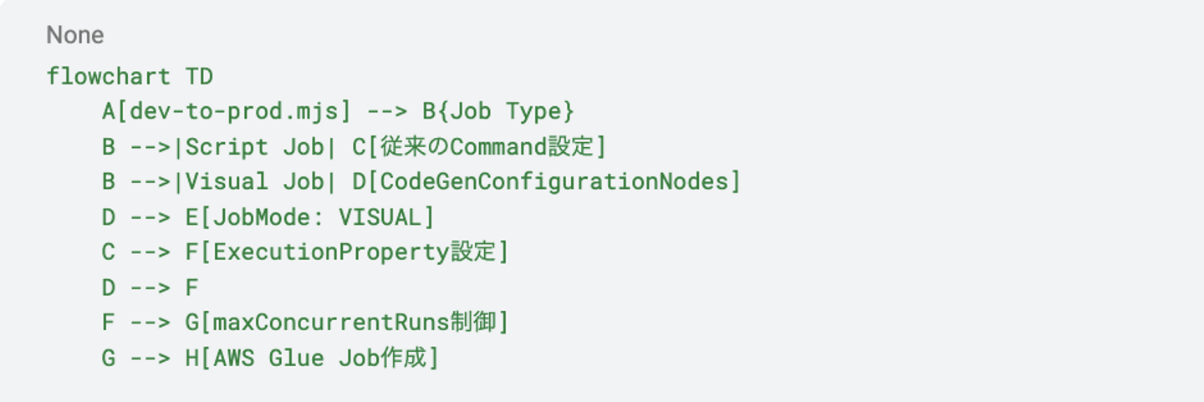This screenshot has width=1204, height=402.
Task: Click the B{Job Type} decision text
Action: (498, 111)
